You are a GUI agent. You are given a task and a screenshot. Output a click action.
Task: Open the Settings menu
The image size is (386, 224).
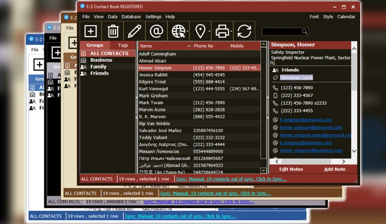(153, 17)
